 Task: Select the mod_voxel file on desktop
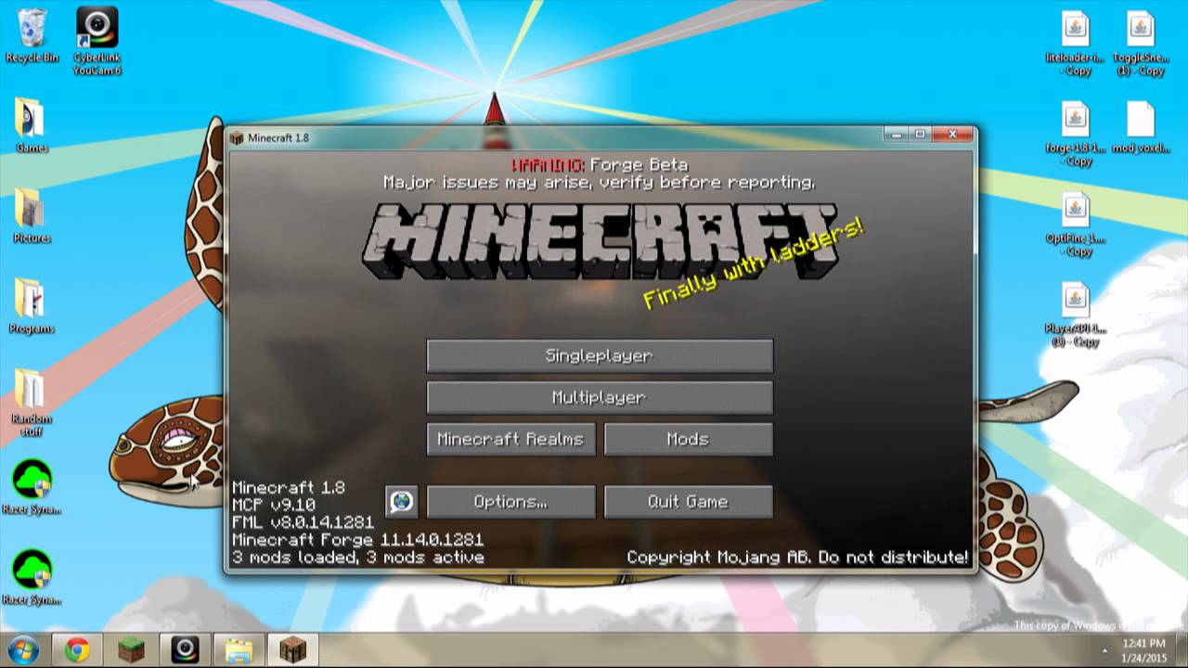[1140, 127]
